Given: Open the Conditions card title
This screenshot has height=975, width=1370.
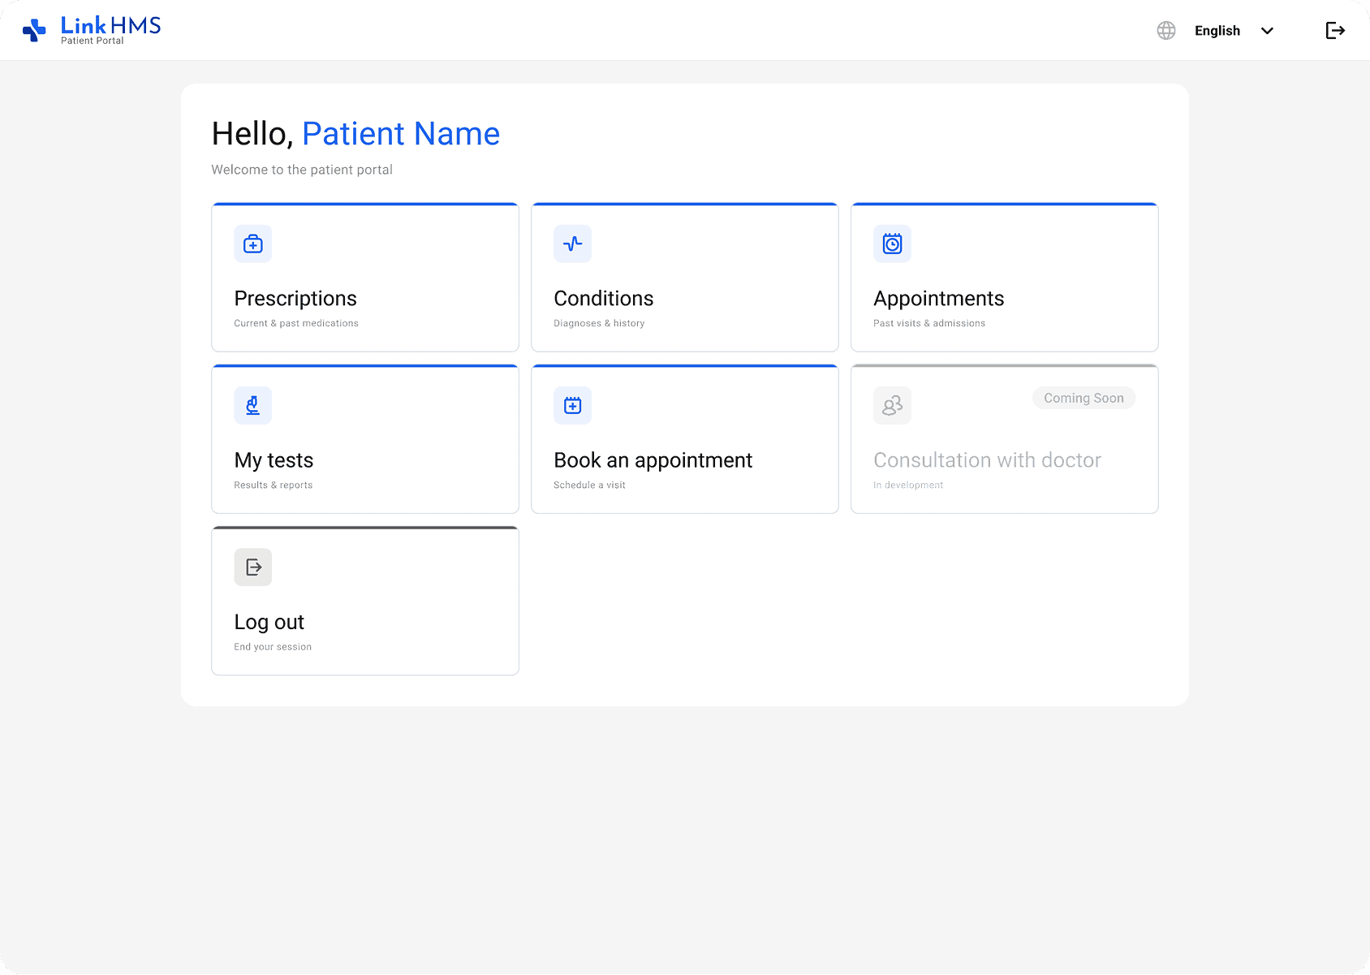Looking at the screenshot, I should point(604,299).
